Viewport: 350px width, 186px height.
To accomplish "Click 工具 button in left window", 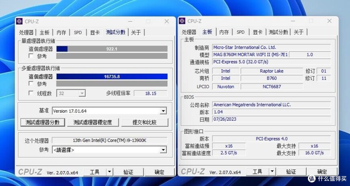I will (95, 172).
